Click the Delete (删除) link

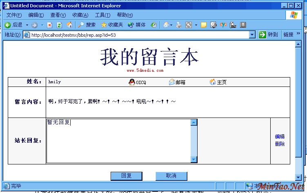[280, 144]
